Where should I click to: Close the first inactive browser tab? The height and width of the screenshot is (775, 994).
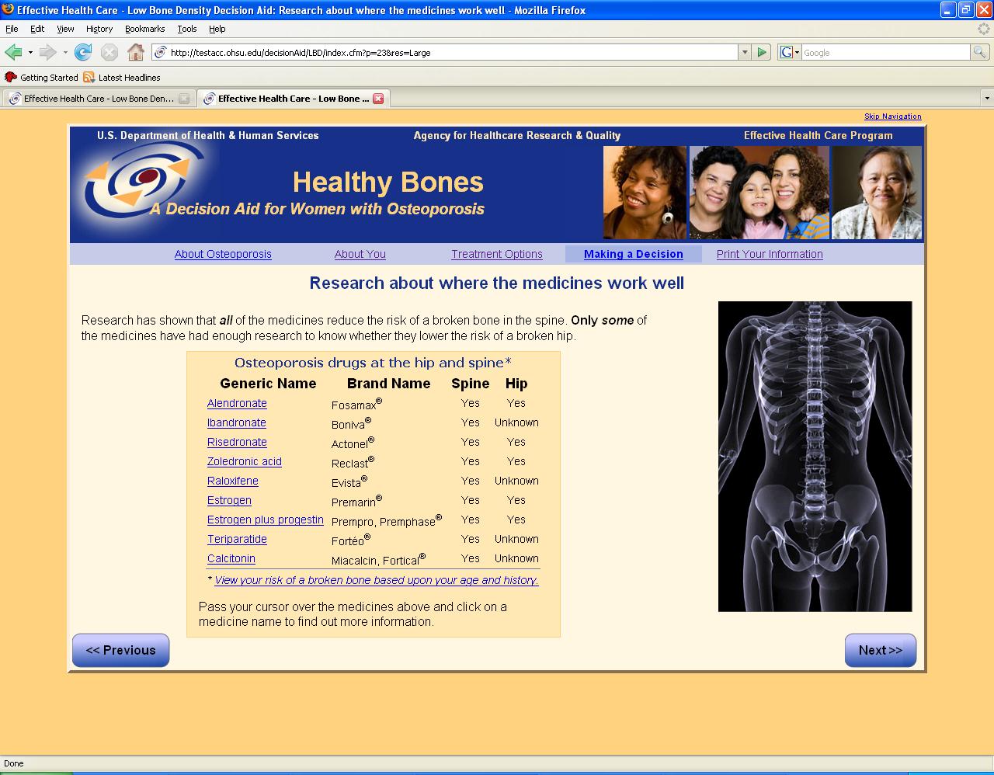[184, 99]
